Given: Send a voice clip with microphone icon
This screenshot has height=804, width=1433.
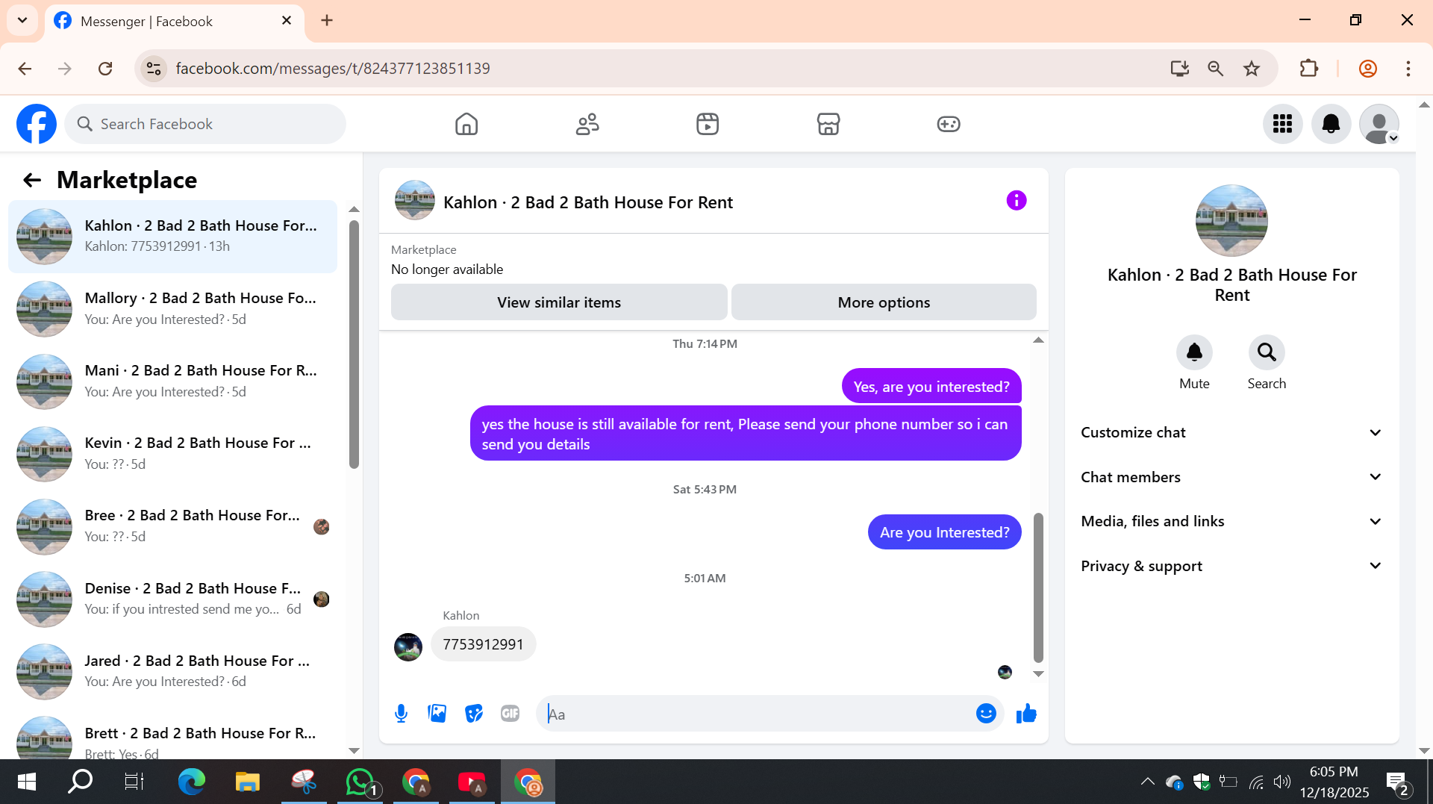Looking at the screenshot, I should pos(401,714).
